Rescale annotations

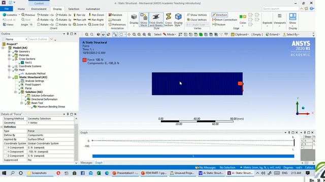[115, 20]
